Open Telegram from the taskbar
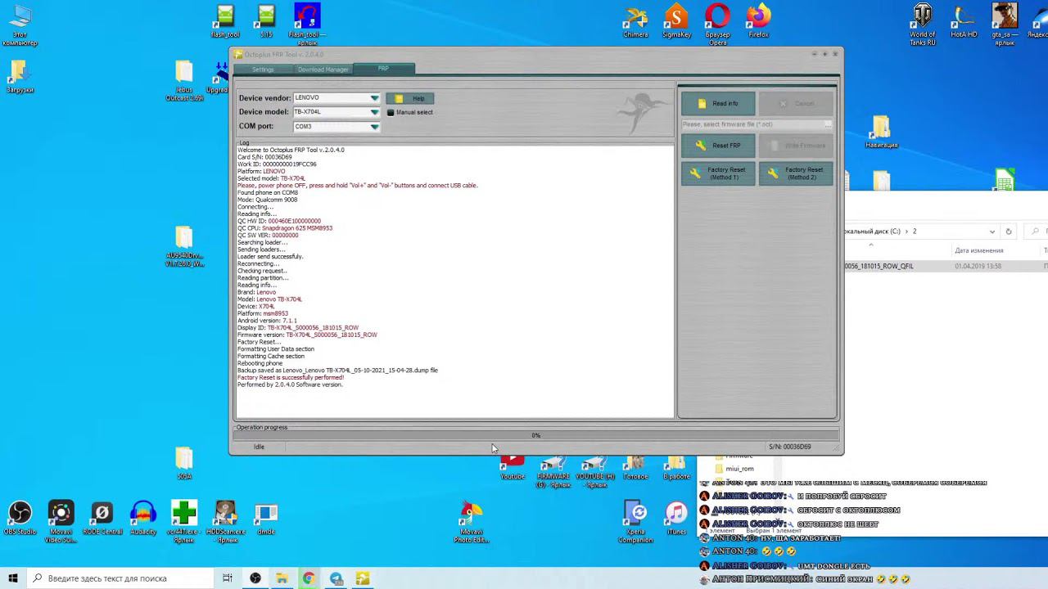1048x589 pixels. pos(336,578)
